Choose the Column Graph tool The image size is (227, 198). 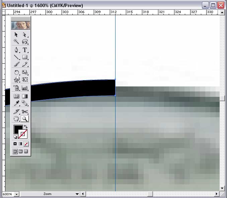[25, 88]
